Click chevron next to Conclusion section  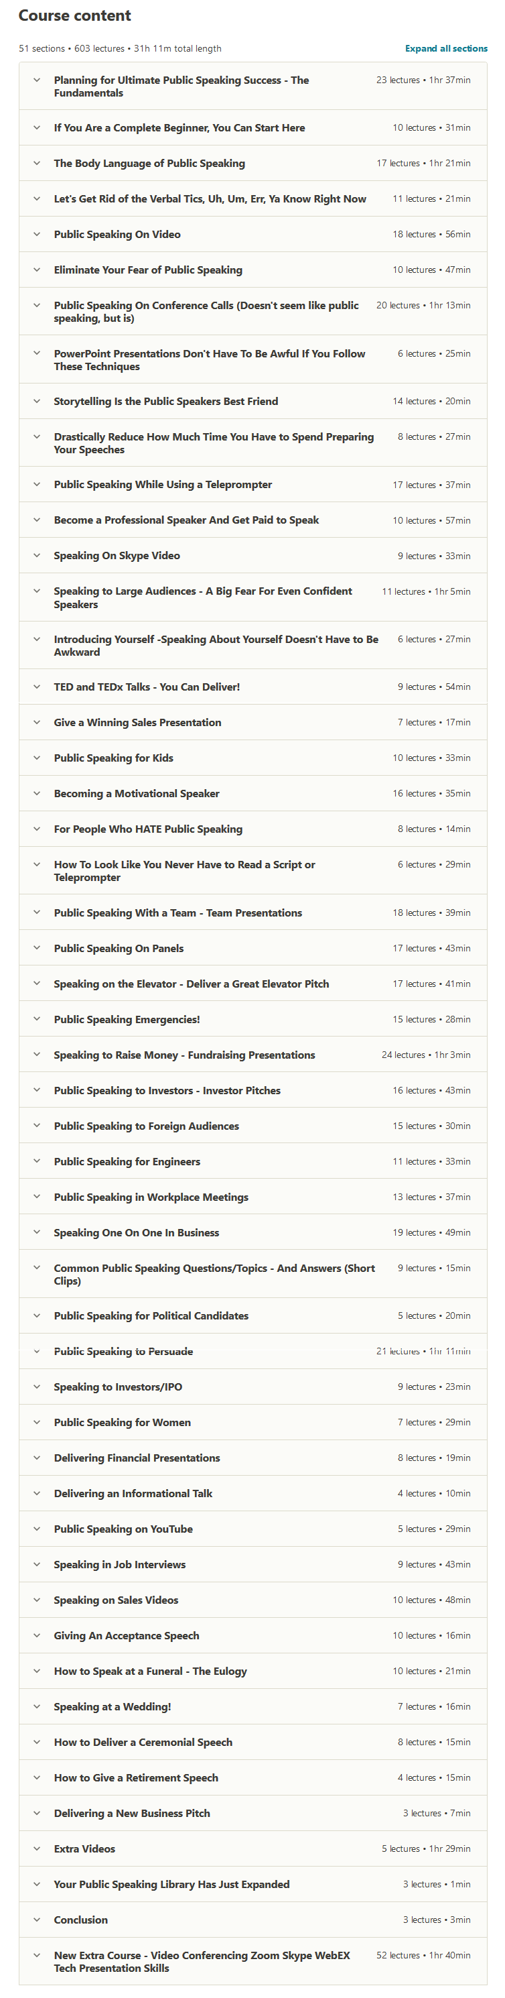(x=36, y=1919)
